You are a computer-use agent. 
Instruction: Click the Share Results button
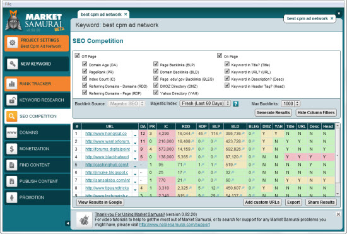(321, 202)
